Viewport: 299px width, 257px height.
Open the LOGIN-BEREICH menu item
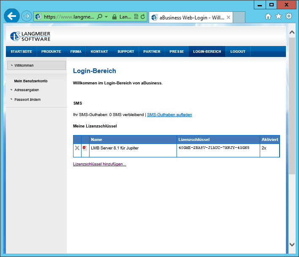207,51
